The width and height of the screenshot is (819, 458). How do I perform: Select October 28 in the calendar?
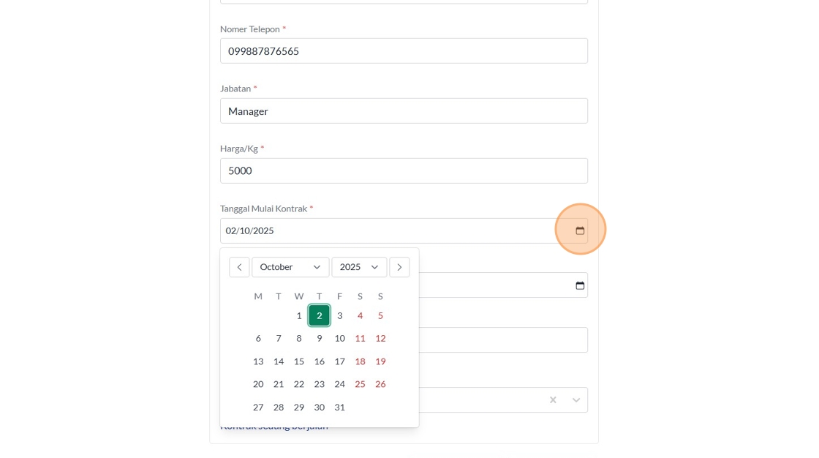click(279, 407)
